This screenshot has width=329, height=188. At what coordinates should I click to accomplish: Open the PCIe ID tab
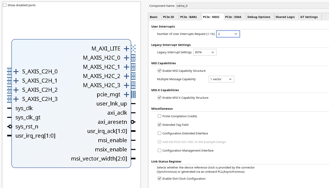pos(169,17)
